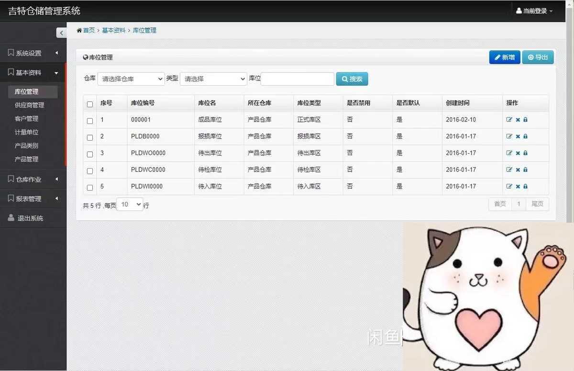Delete the PLDWI0000 row
This screenshot has width=574, height=371.
pyautogui.click(x=518, y=186)
